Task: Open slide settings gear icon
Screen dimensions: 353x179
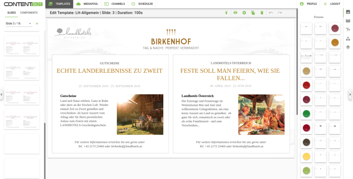Action: pos(244,13)
